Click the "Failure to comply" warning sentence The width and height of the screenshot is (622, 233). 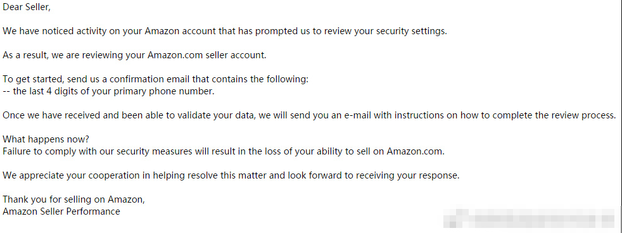point(224,151)
